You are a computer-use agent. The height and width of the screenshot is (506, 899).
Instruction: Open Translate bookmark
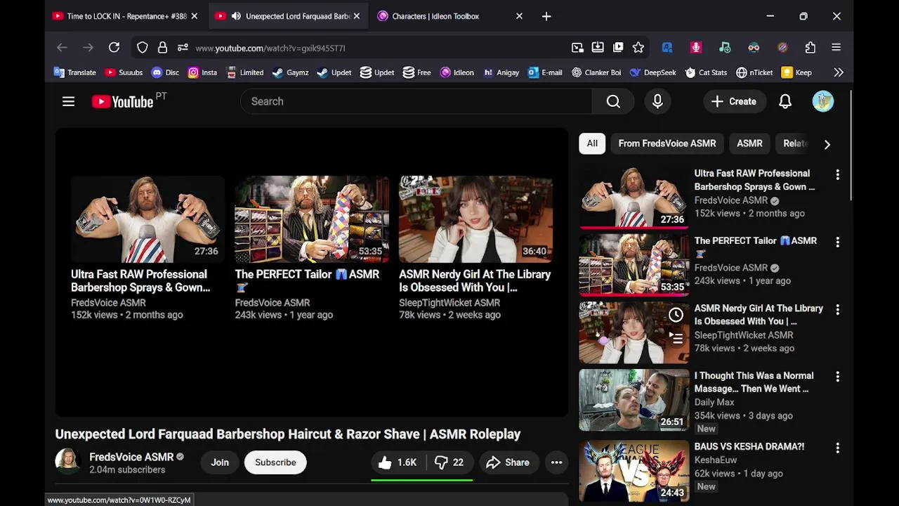click(74, 72)
